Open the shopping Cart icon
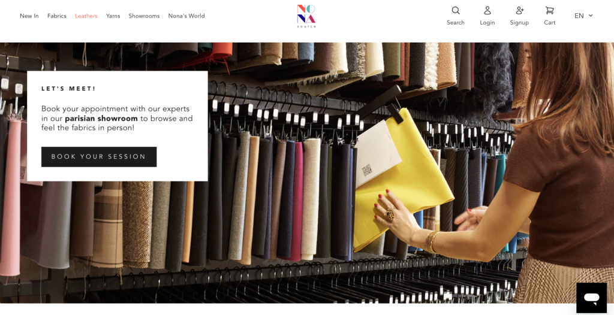Screen dimensions: 614x315 (549, 11)
